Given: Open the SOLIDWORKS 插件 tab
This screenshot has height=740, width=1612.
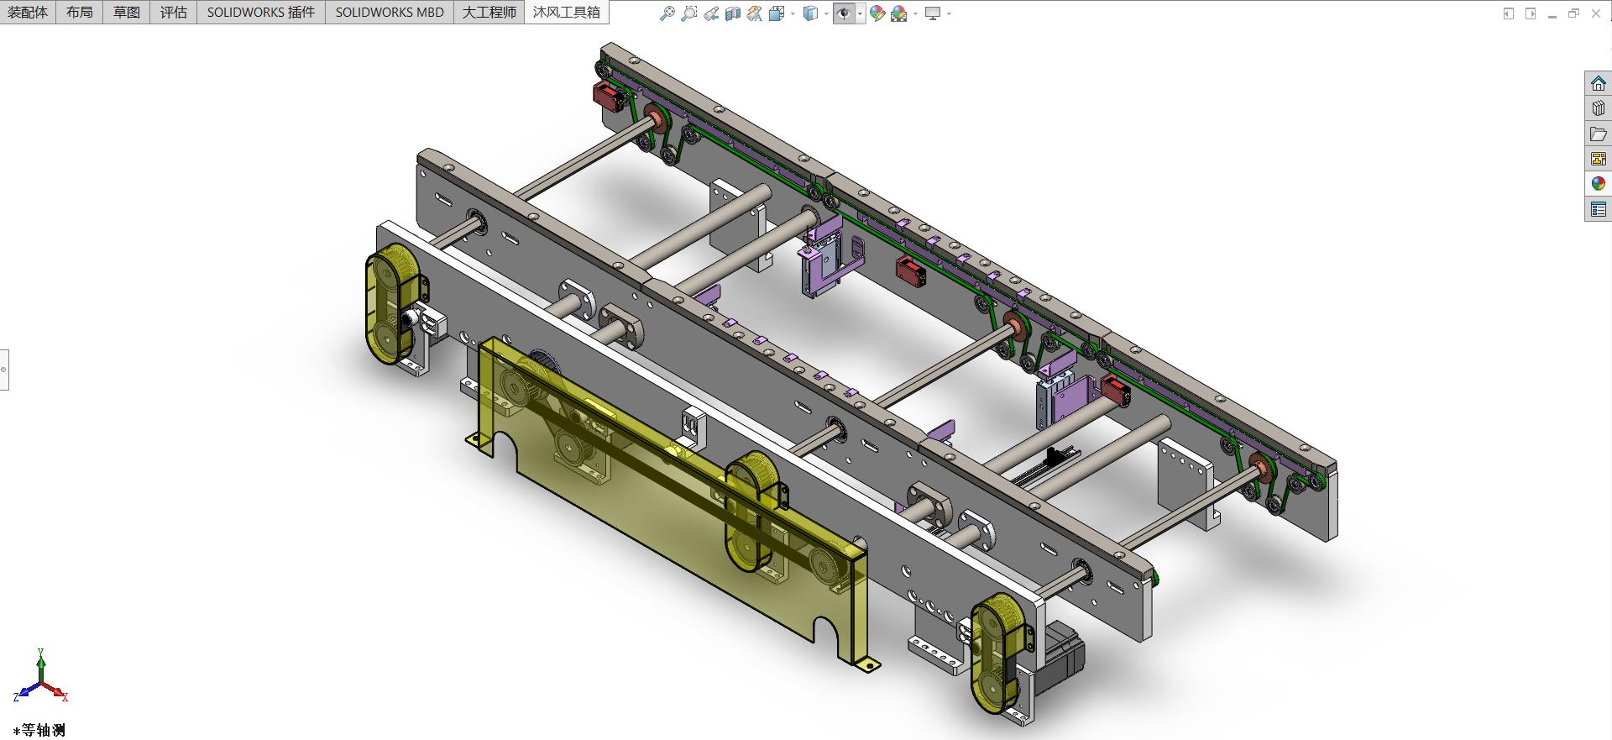Looking at the screenshot, I should tap(261, 12).
